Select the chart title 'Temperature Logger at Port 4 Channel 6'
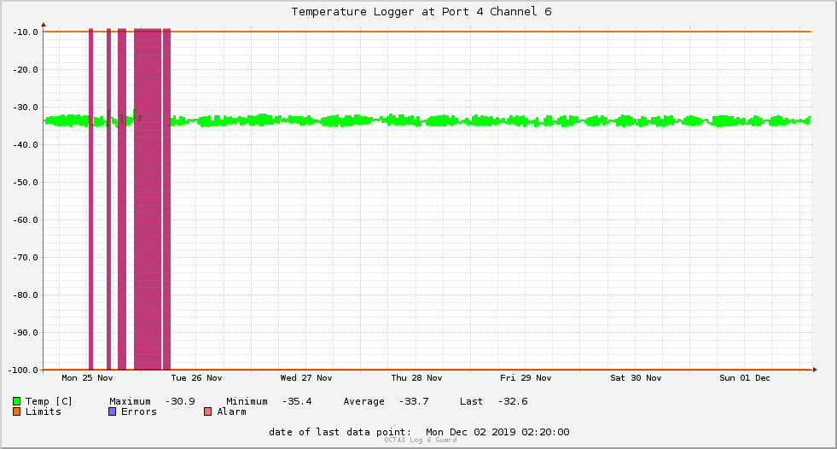Image resolution: width=837 pixels, height=449 pixels. [421, 12]
